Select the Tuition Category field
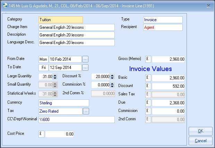The image size is (215, 148). (x=60, y=20)
